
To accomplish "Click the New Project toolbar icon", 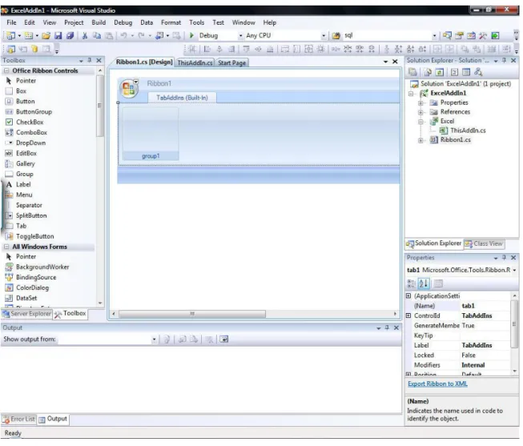I will click(10, 36).
